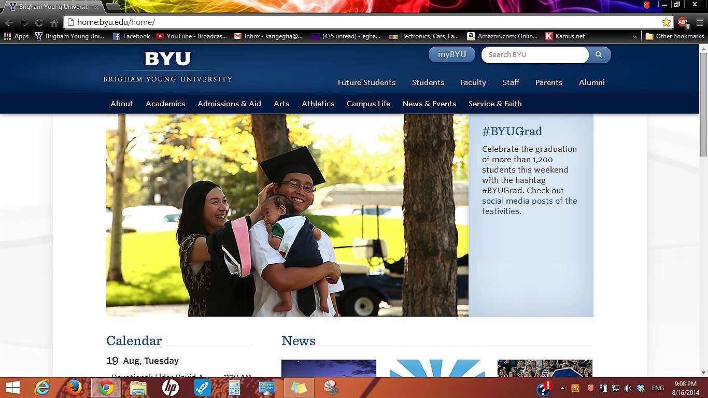Open the Academics menu
The width and height of the screenshot is (708, 398).
click(x=165, y=104)
